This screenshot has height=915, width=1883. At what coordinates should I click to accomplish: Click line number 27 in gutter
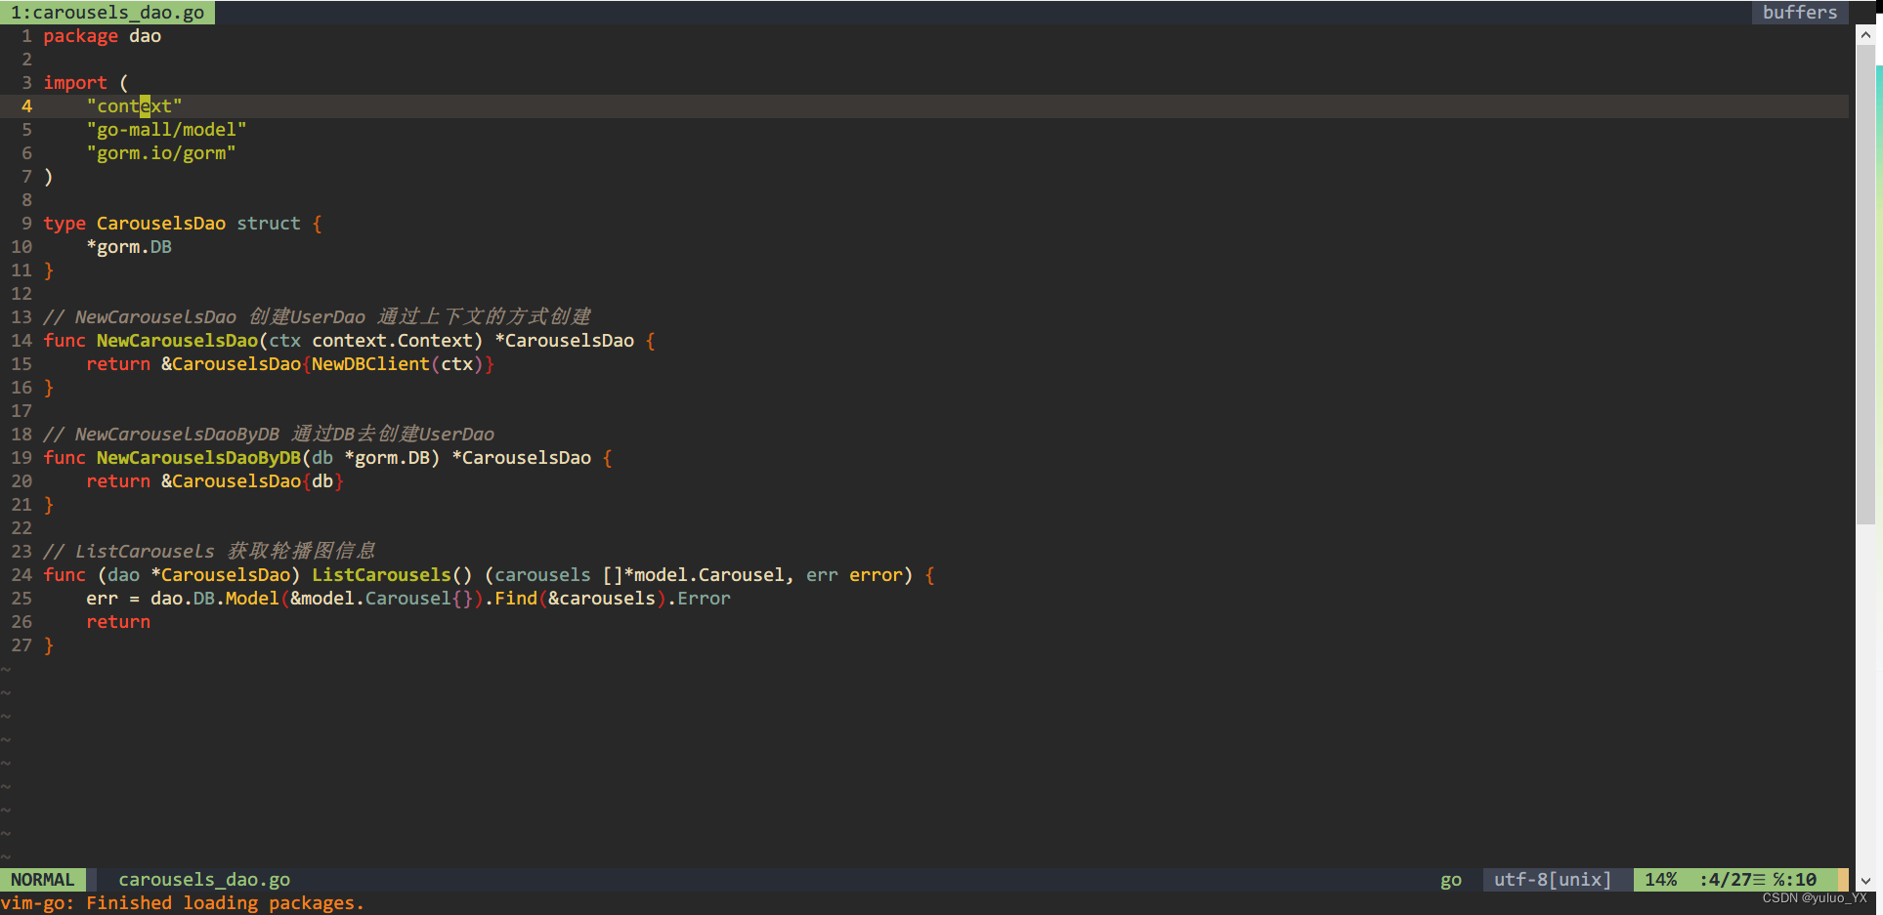pos(21,645)
